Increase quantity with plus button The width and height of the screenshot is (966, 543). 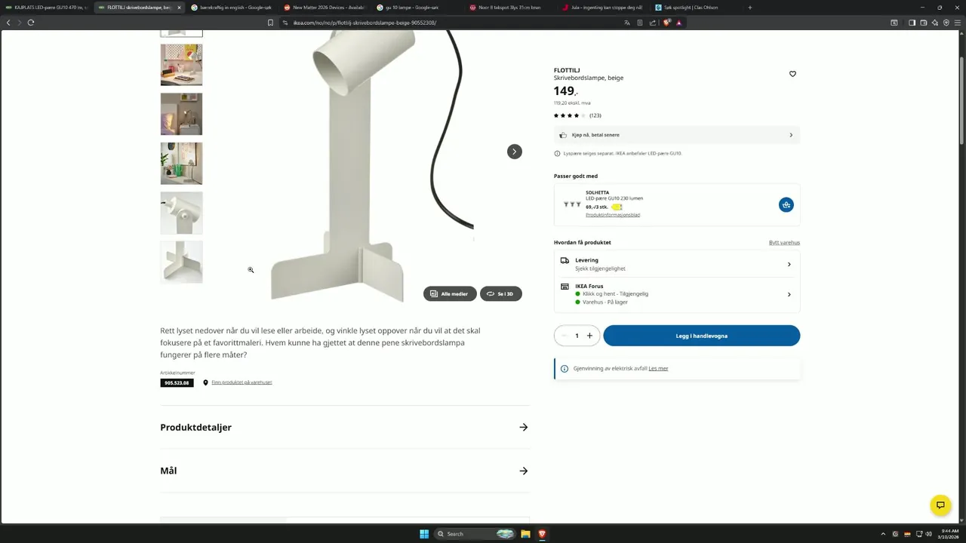click(589, 336)
